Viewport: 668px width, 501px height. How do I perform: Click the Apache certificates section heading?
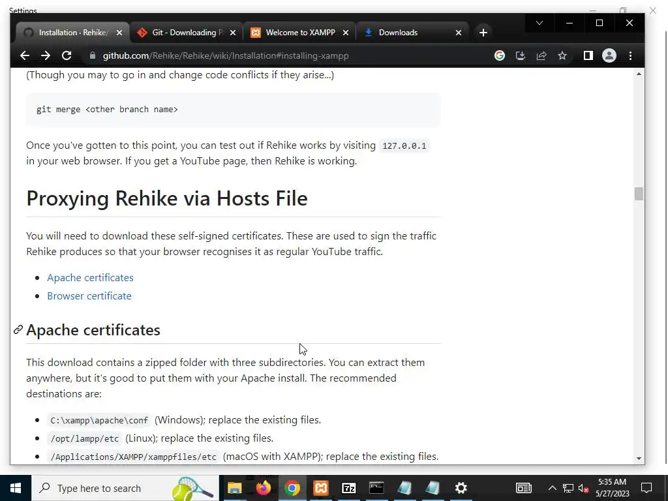(93, 329)
